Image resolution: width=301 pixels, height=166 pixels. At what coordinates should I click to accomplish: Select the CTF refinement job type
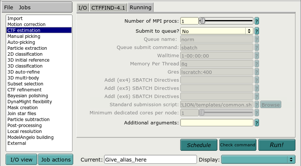tap(39, 90)
